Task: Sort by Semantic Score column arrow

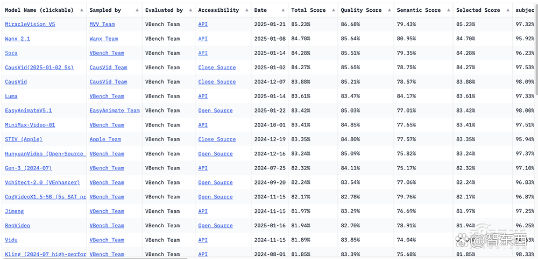Action: [448, 10]
